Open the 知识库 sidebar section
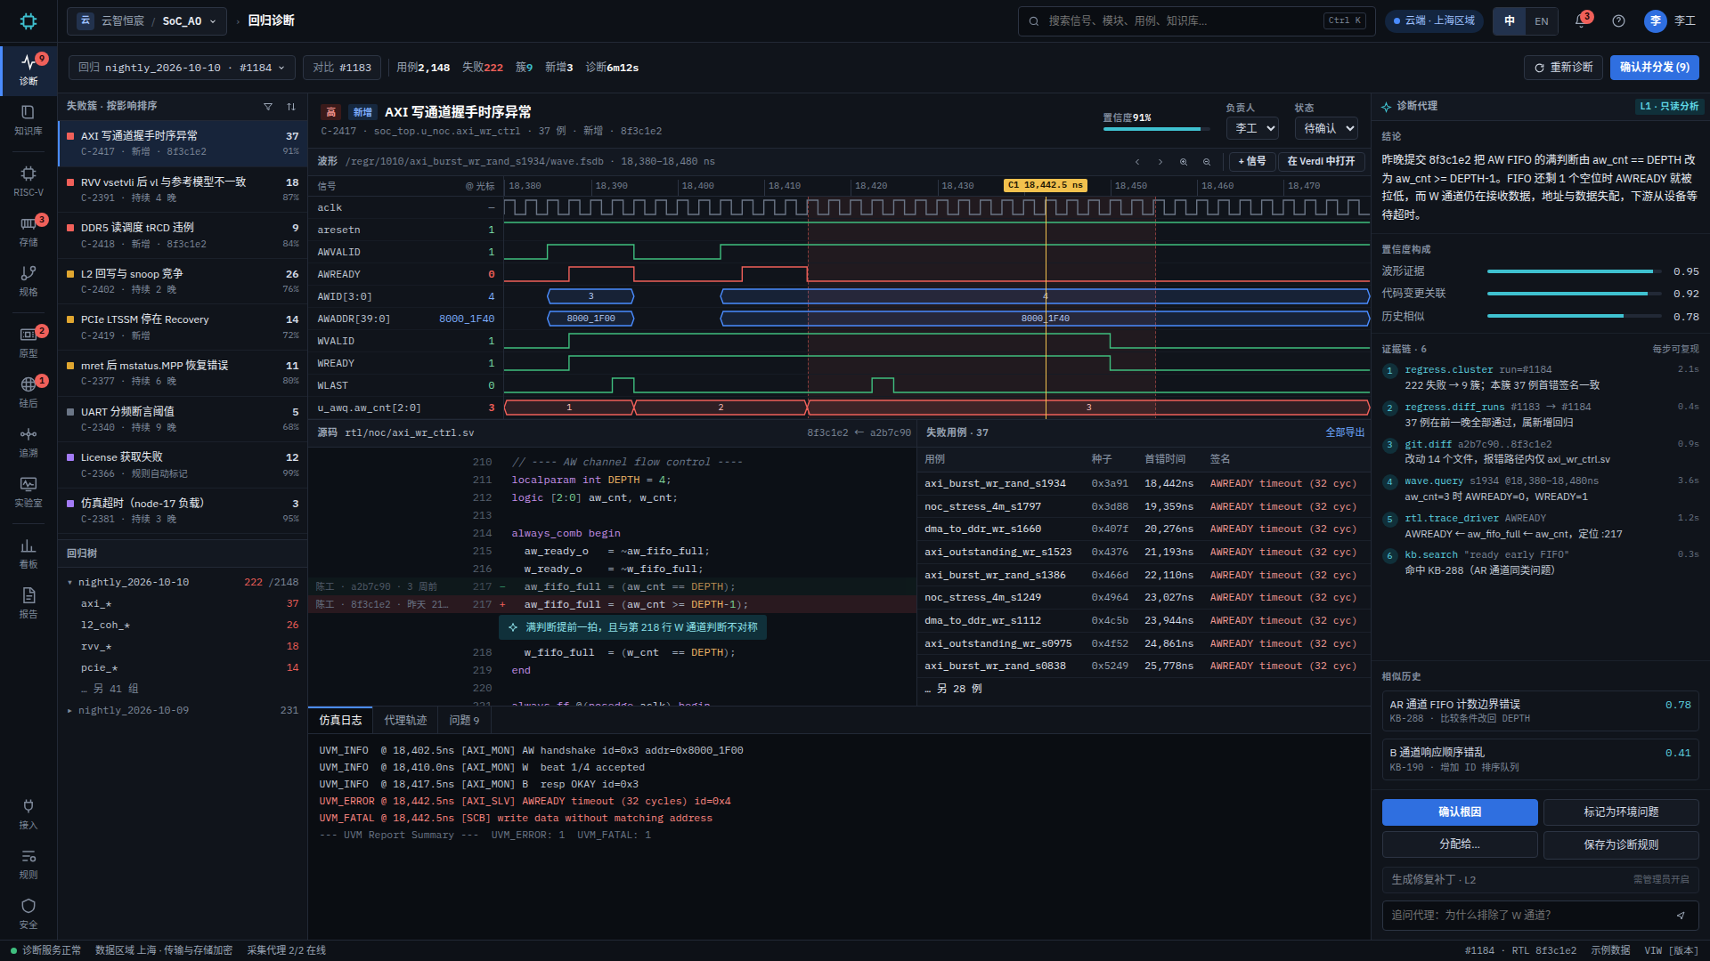This screenshot has height=961, width=1710. (28, 119)
